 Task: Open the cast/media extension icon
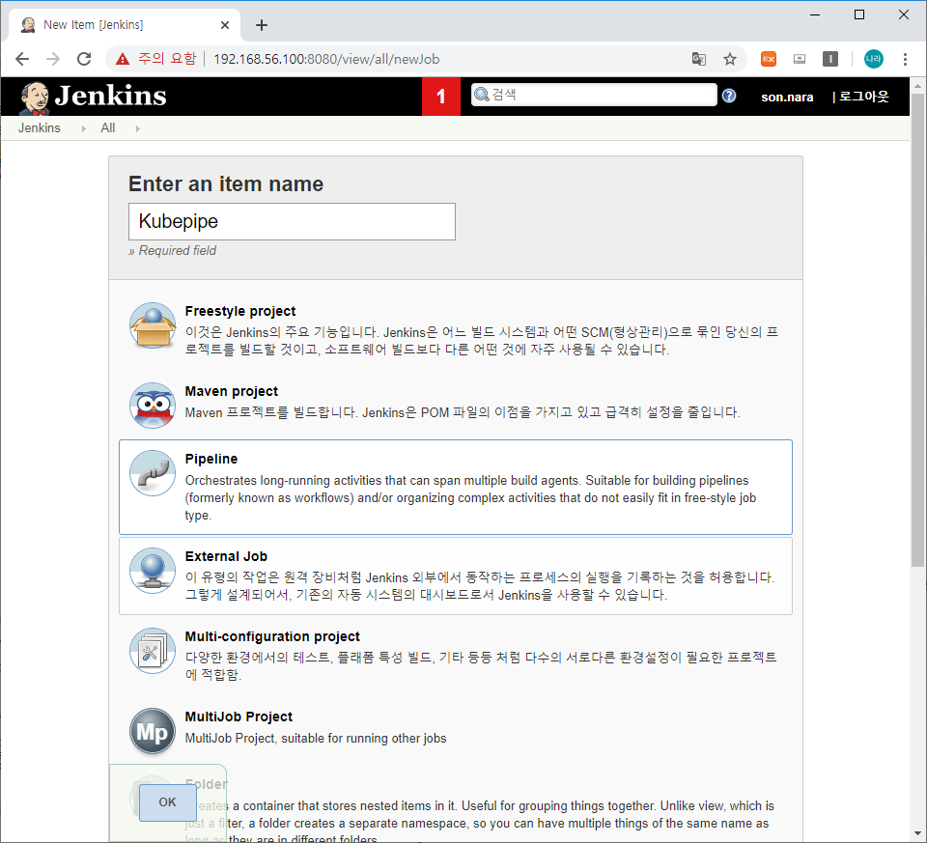point(800,59)
